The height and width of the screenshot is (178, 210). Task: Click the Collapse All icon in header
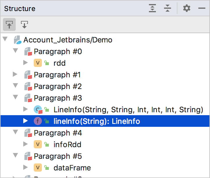tap(168, 8)
